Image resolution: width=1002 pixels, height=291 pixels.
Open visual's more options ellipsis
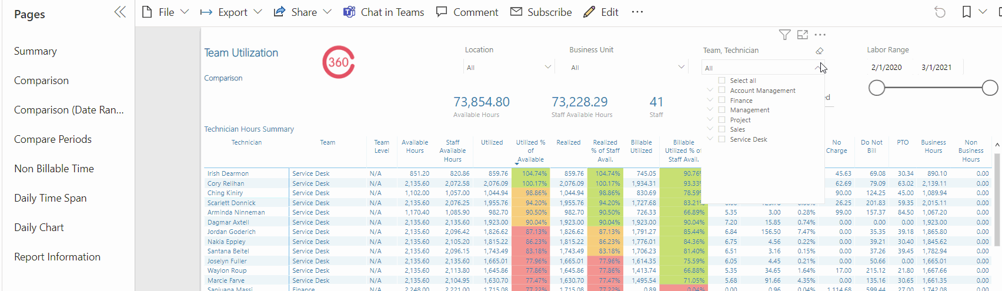[820, 35]
